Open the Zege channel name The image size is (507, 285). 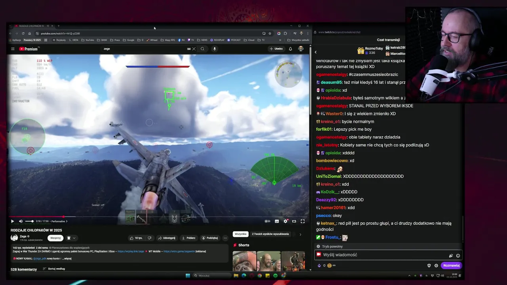pos(23,236)
